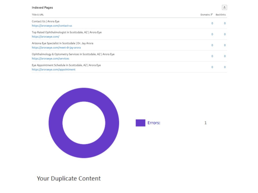
Task: Open the aroraeye.com/appointment link
Action: click(53, 69)
